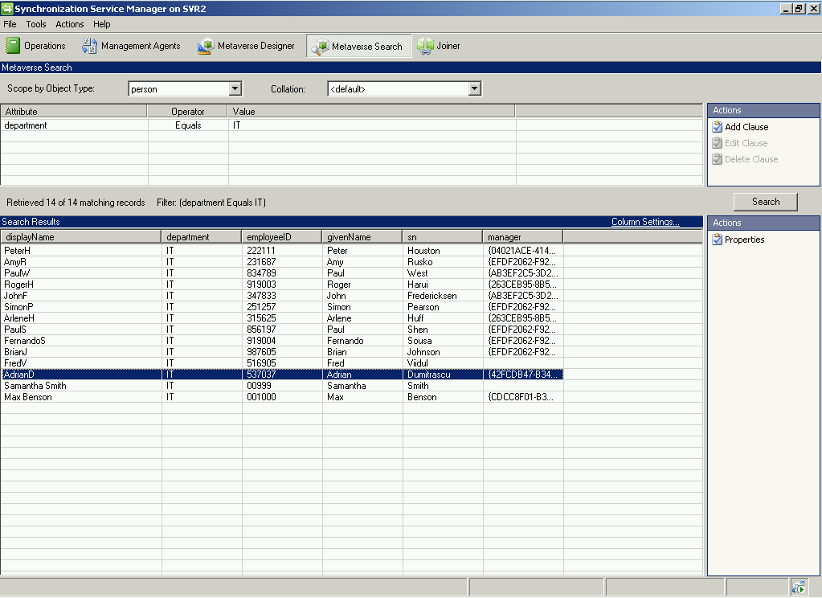Expand the Collation dropdown
Screen dimensions: 822x598
[474, 88]
